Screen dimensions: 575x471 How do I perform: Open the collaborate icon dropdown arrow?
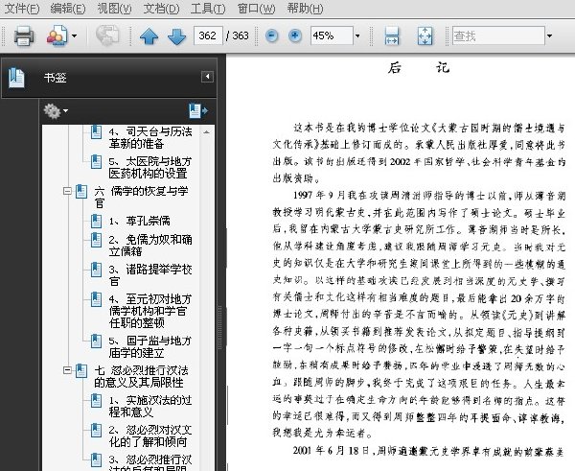[x=75, y=36]
